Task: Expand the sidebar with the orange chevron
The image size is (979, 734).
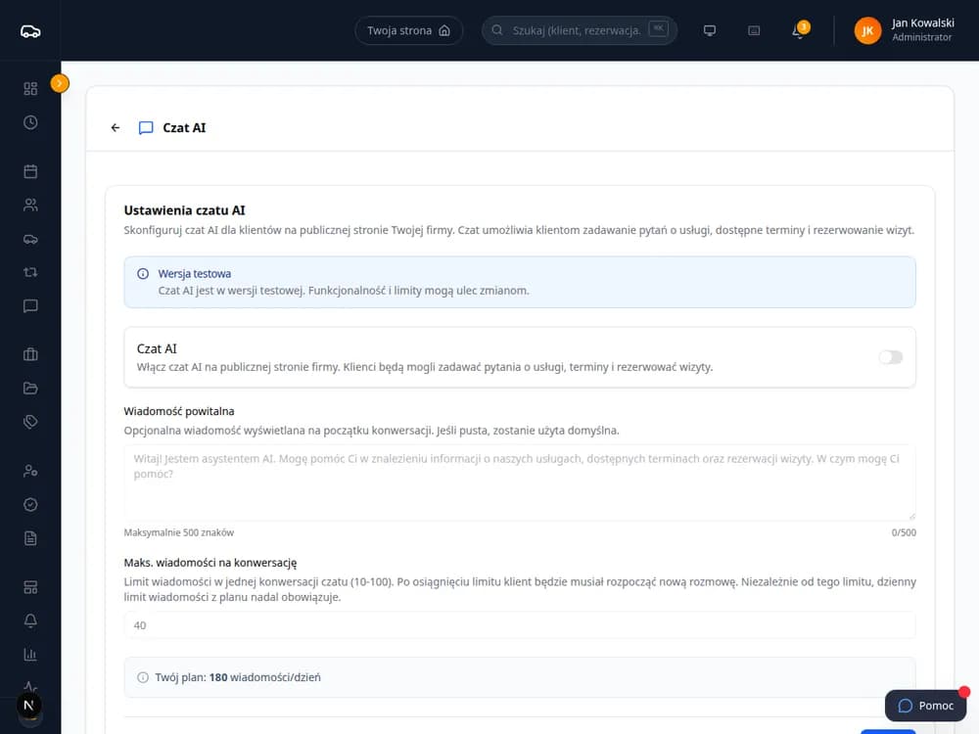Action: pos(60,83)
